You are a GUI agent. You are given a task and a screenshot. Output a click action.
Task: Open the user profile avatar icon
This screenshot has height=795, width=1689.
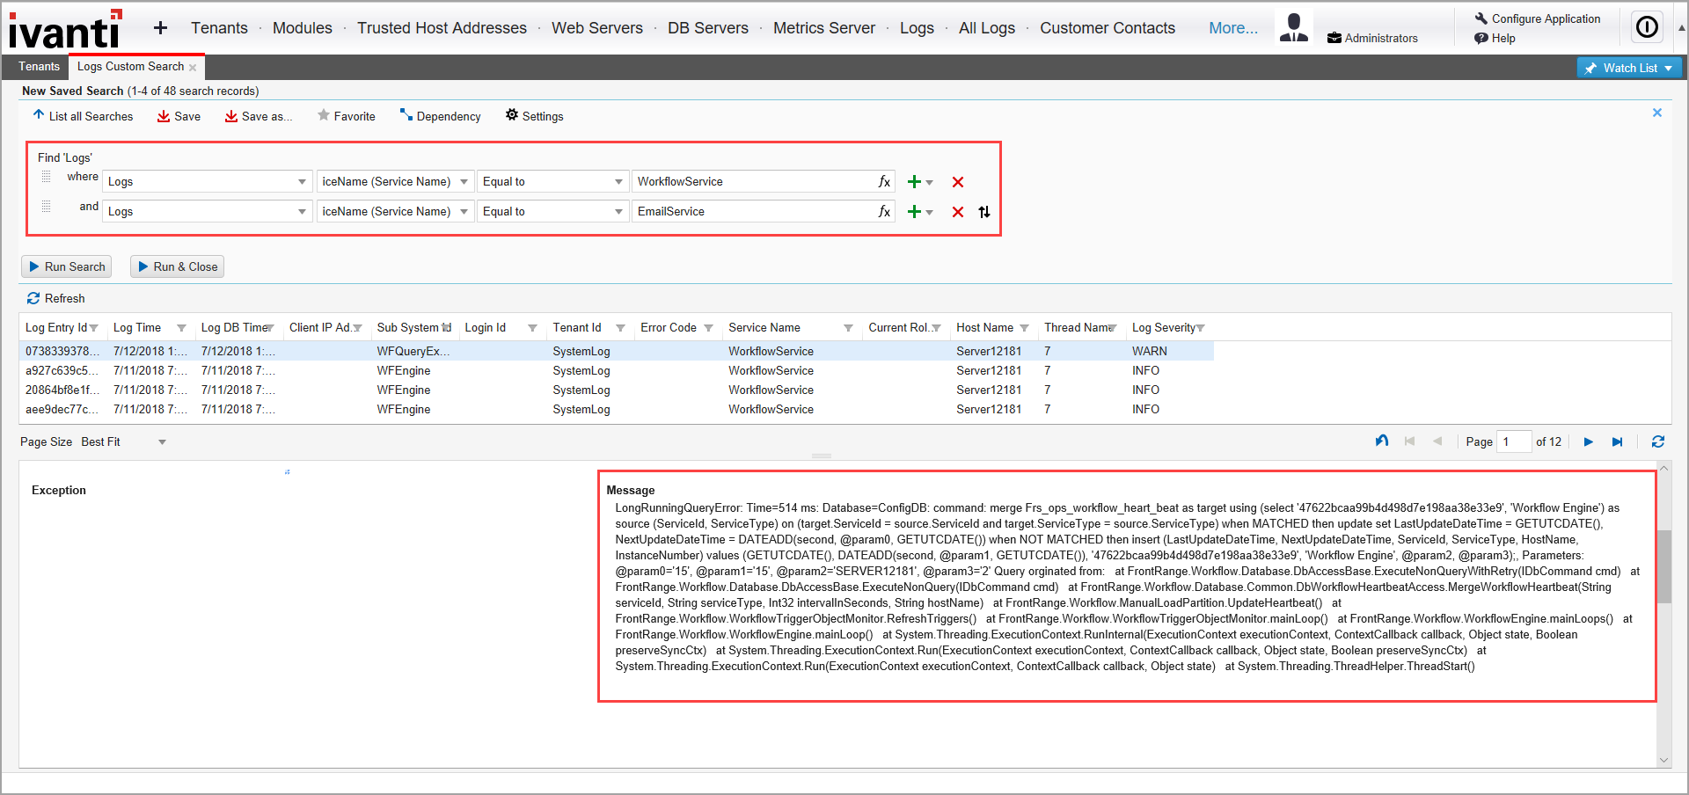[x=1293, y=27]
